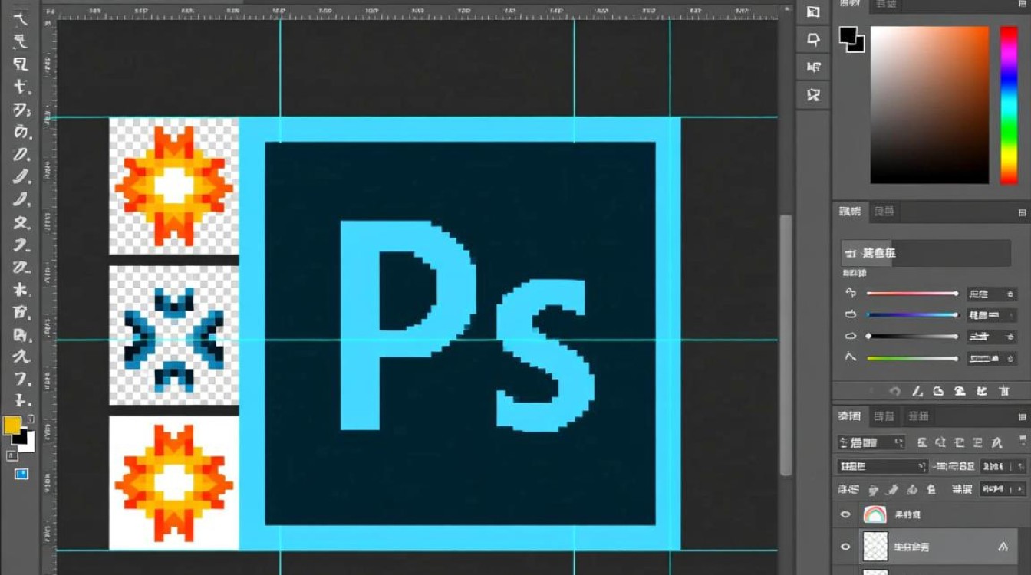
Task: Switch to the dimmed second adjustments panel tab
Action: (x=884, y=212)
